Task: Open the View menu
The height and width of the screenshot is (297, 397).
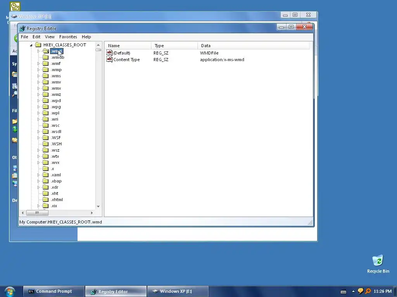Action: [x=50, y=37]
